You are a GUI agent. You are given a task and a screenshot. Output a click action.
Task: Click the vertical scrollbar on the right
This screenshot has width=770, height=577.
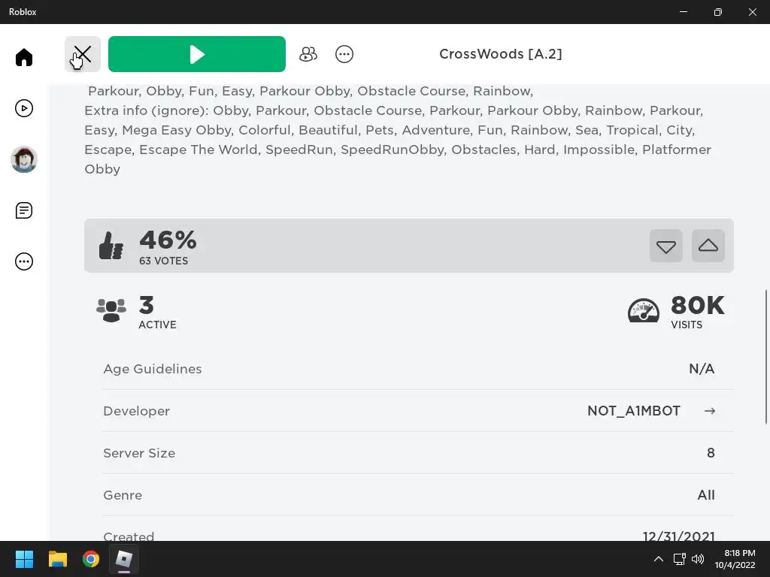tap(766, 357)
